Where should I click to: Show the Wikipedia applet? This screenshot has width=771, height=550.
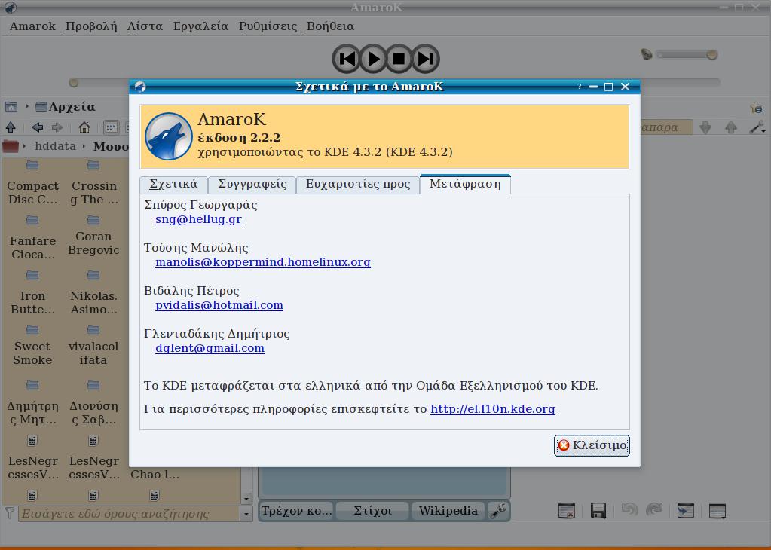coord(448,511)
